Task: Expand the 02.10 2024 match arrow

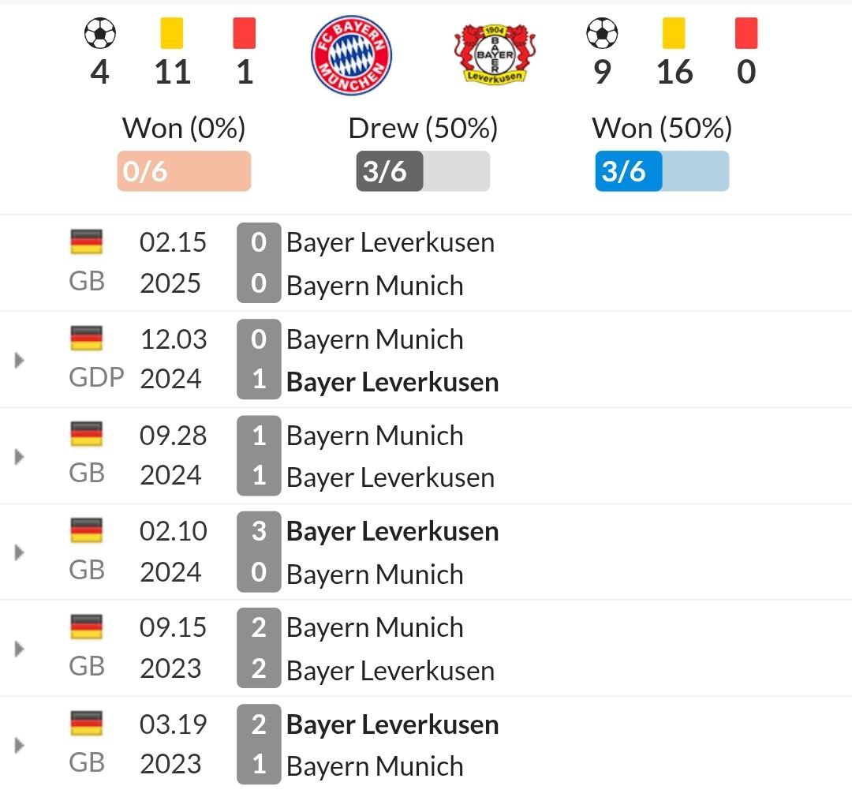Action: tap(20, 552)
